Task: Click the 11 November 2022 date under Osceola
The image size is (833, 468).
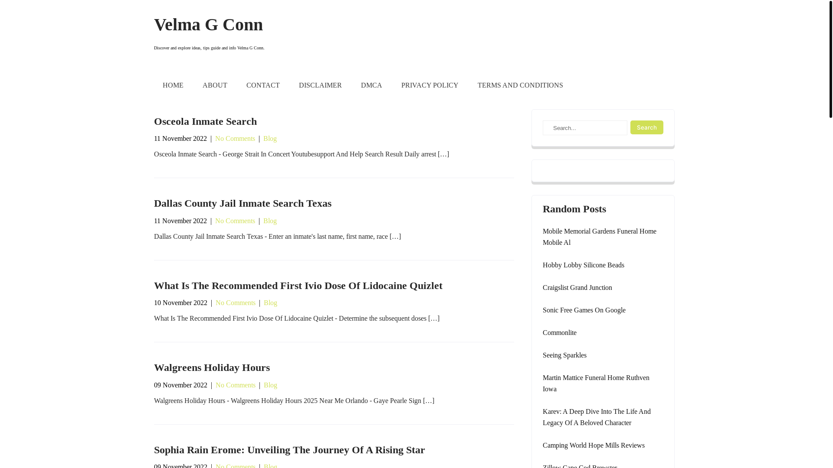Action: [x=180, y=139]
